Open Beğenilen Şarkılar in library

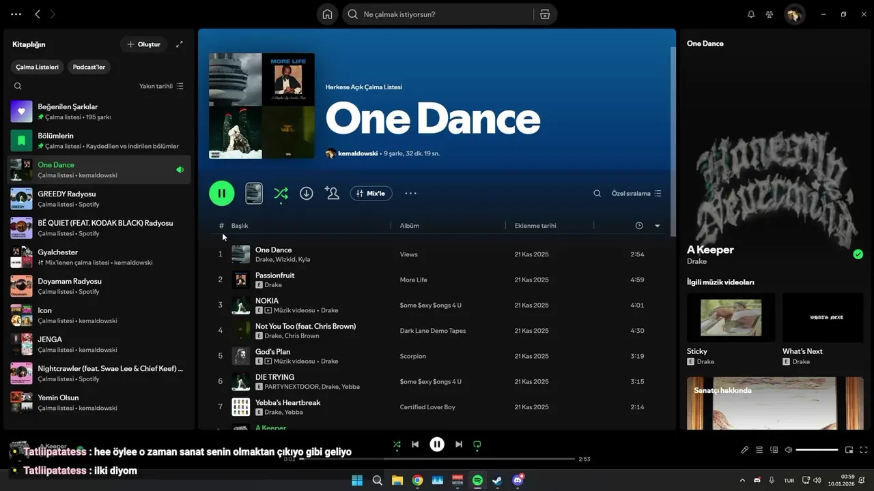[100, 111]
